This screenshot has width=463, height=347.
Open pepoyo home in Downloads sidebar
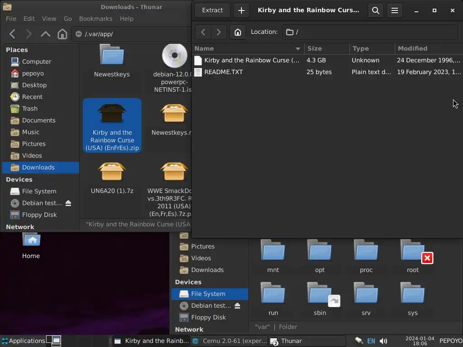tap(41, 73)
